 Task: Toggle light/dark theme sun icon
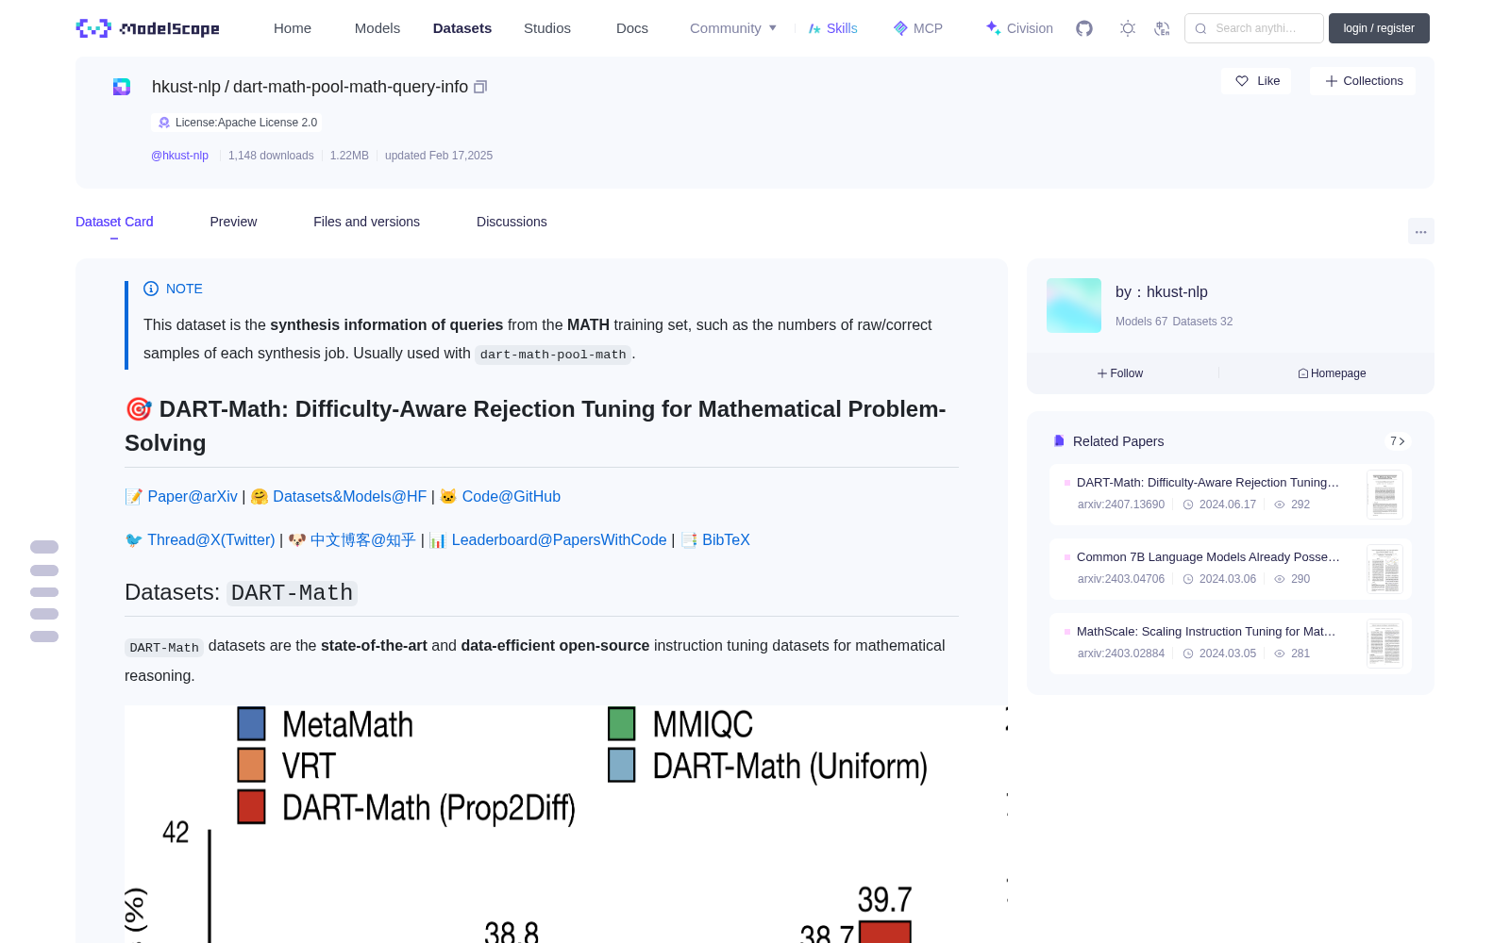tap(1128, 28)
